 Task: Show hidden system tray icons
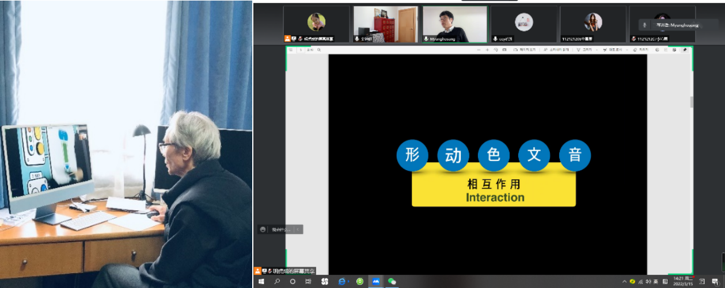pos(625,282)
